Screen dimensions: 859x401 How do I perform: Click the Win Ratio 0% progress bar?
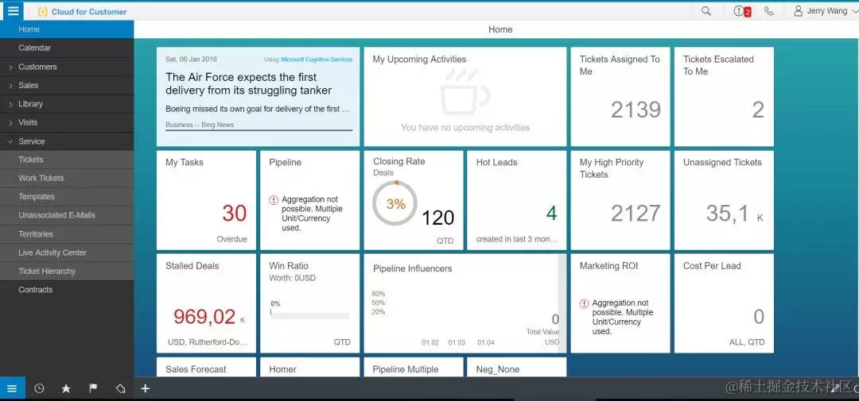tap(309, 316)
